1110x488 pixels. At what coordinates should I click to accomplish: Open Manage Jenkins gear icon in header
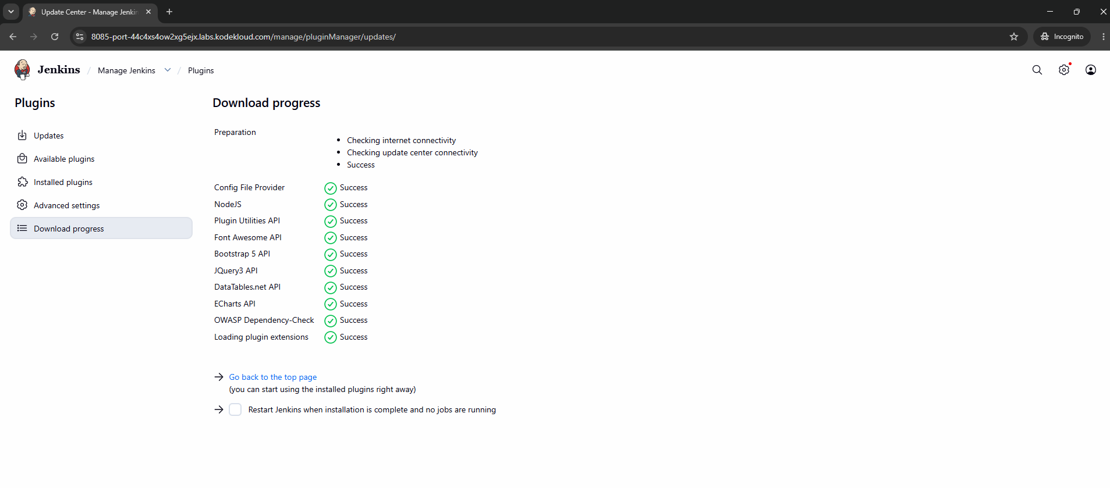pos(1064,70)
